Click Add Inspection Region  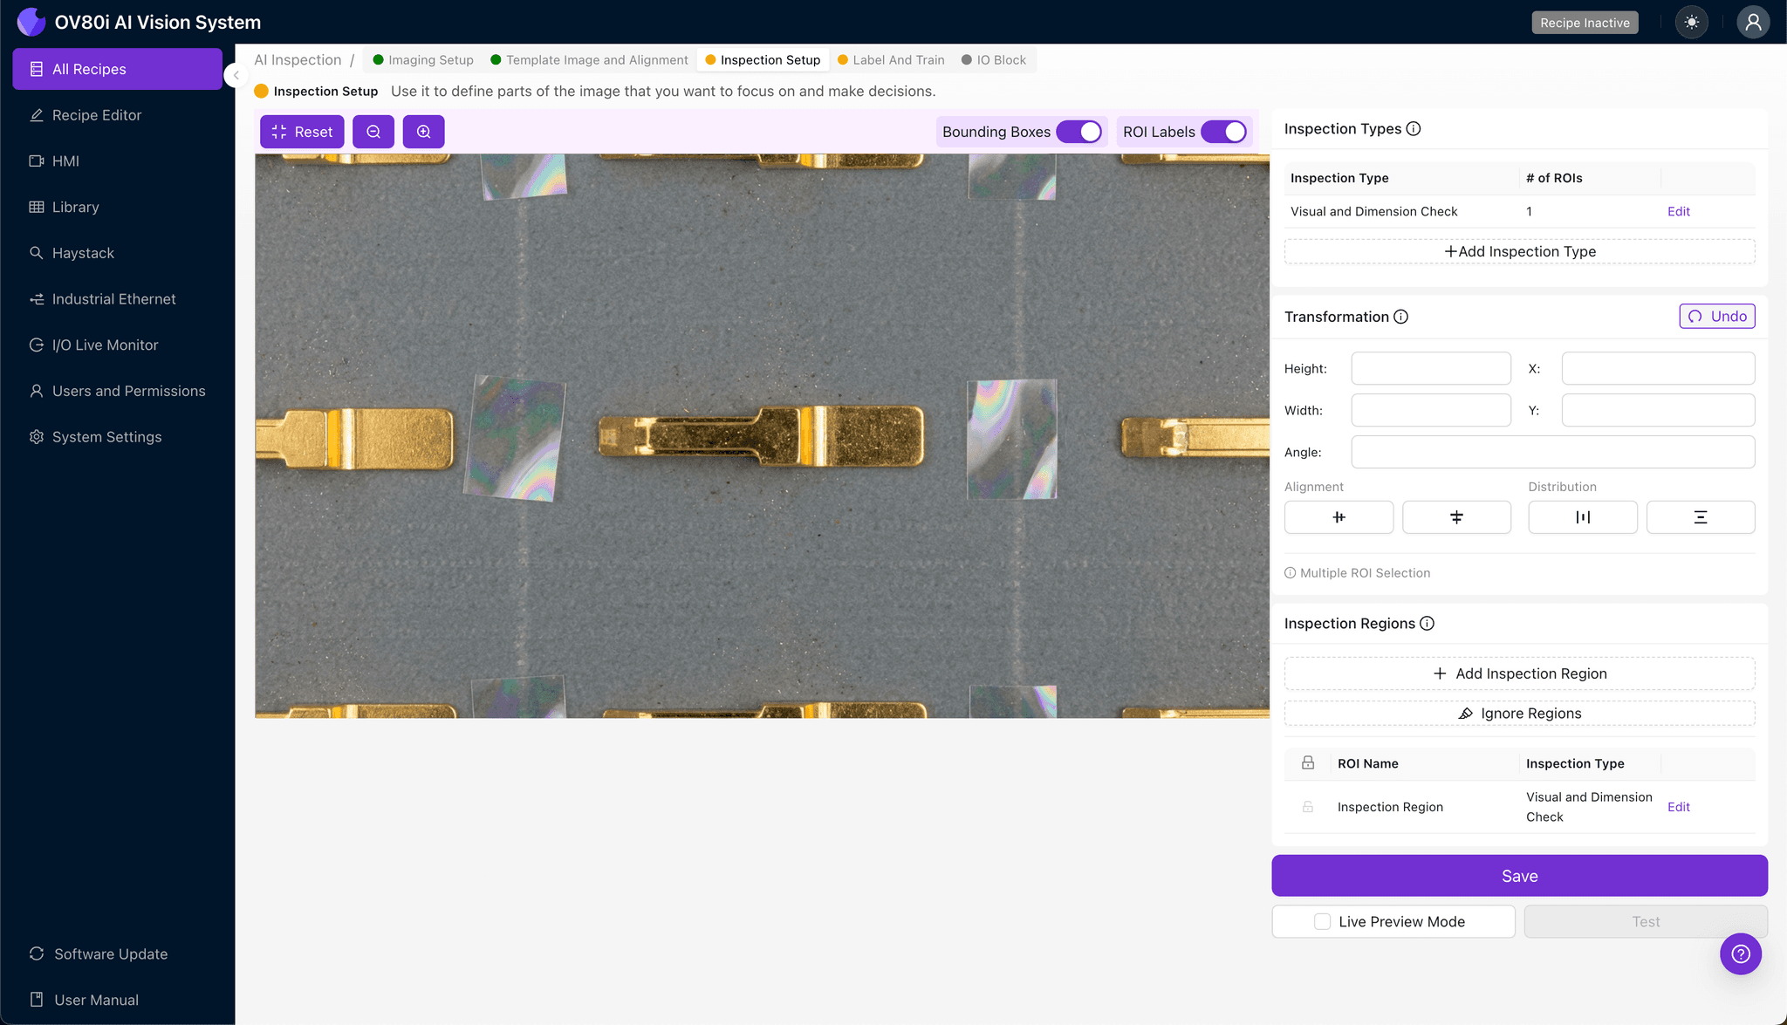[x=1519, y=673]
